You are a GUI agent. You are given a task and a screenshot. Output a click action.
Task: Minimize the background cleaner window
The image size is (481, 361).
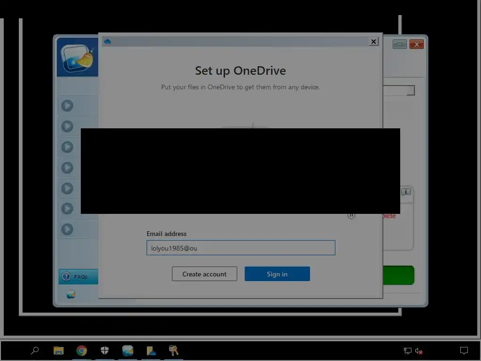399,44
